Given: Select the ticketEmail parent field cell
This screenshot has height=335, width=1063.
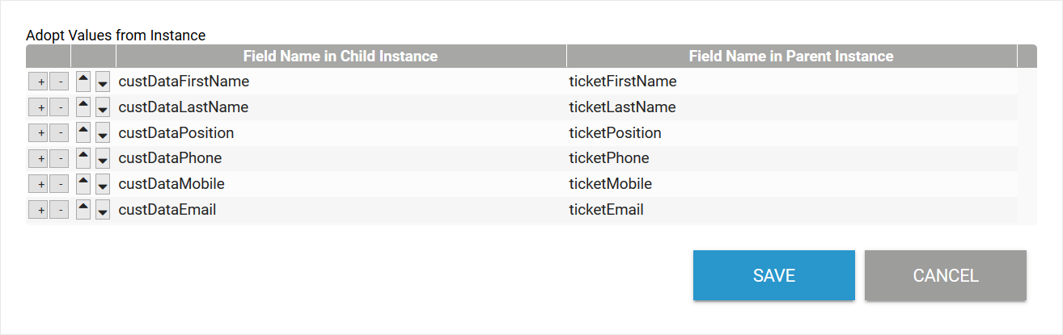Looking at the screenshot, I should (606, 211).
